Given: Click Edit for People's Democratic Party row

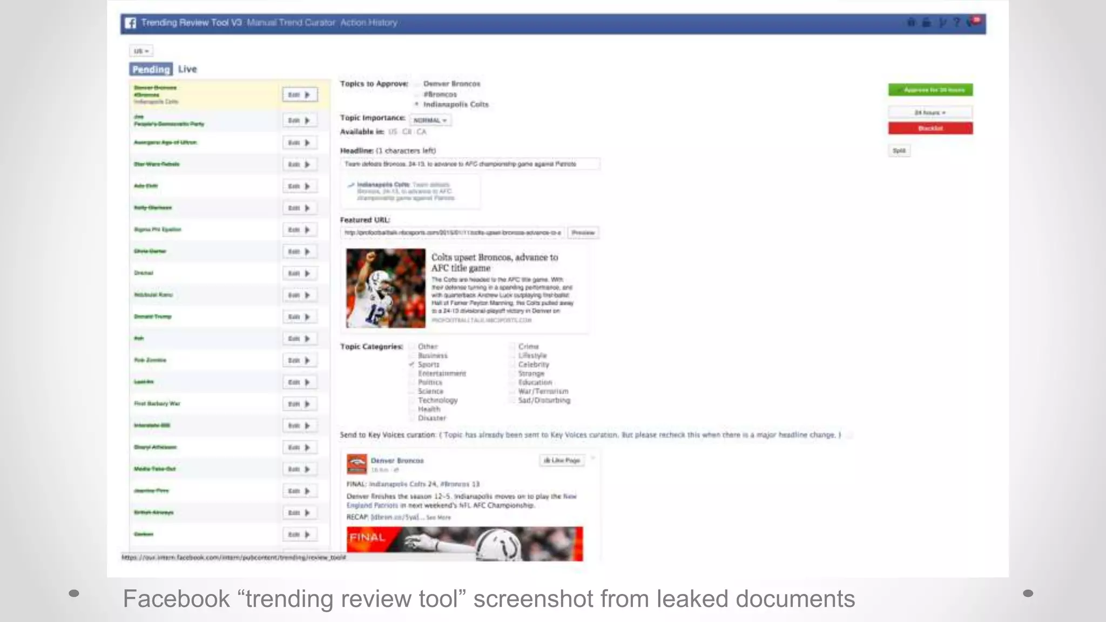Looking at the screenshot, I should click(300, 120).
